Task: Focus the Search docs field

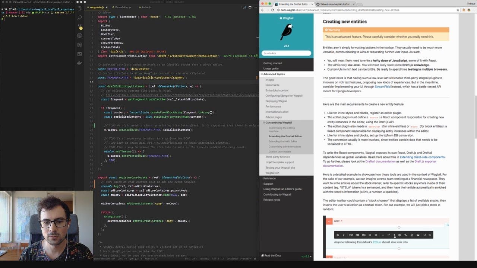Action: click(286, 53)
